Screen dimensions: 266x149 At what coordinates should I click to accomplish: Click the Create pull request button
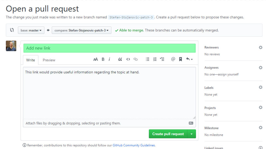click(168, 134)
